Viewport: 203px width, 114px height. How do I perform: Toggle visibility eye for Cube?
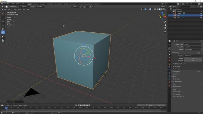pyautogui.click(x=201, y=16)
